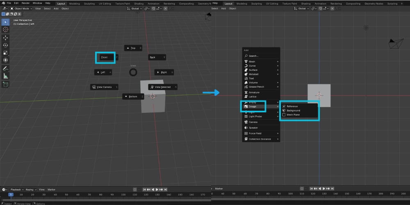Select the Measure tool
The width and height of the screenshot is (410, 205).
[5, 76]
